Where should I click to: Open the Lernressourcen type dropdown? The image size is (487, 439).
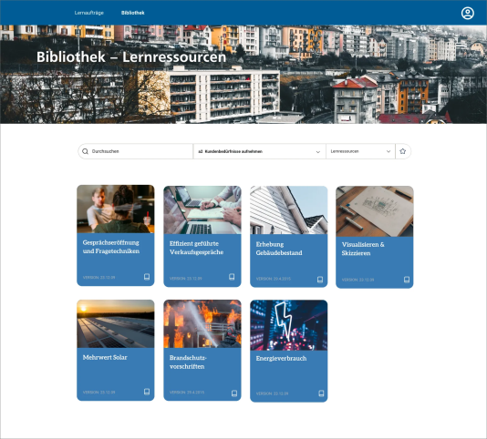click(360, 151)
